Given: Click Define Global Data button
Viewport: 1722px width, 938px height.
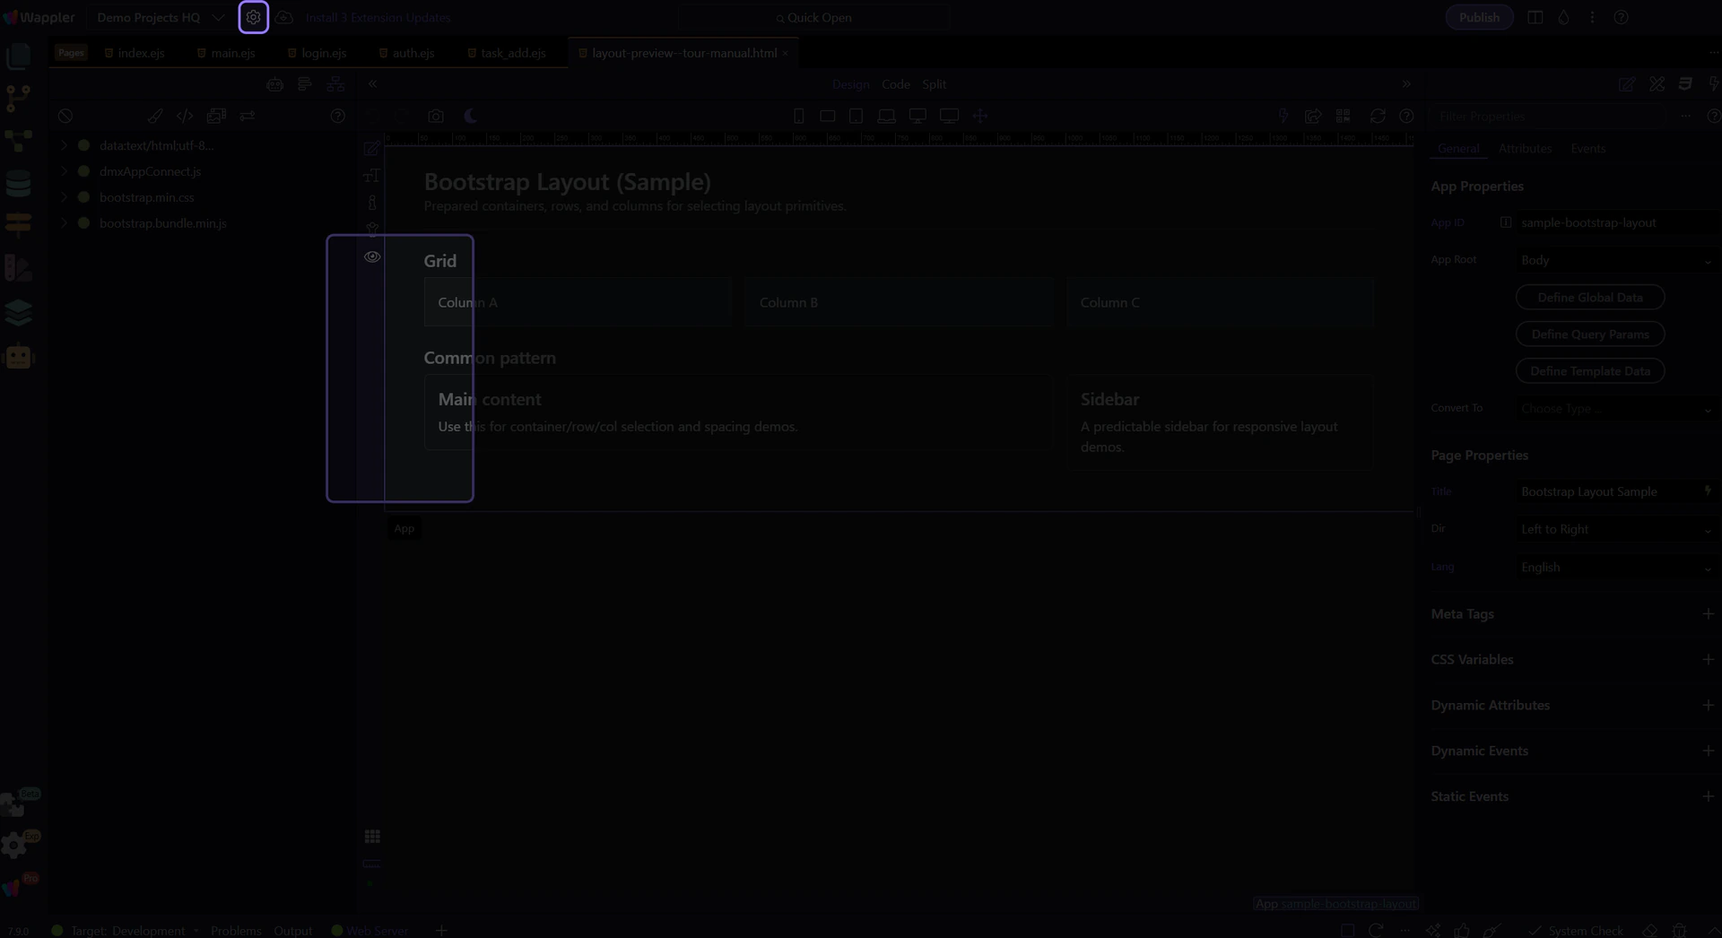Looking at the screenshot, I should pos(1589,298).
